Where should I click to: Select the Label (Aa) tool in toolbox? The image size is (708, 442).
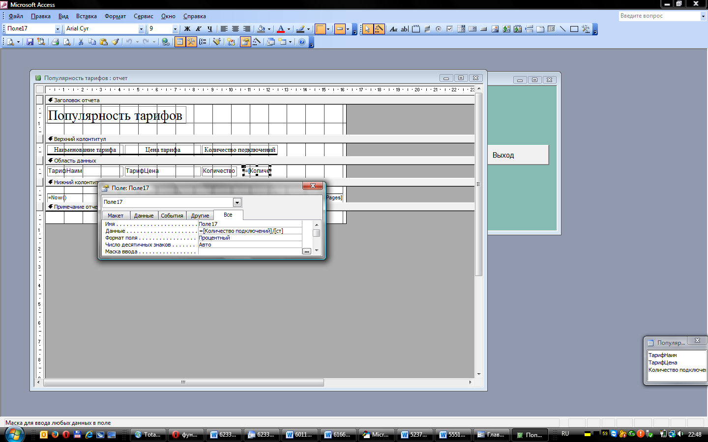pyautogui.click(x=393, y=29)
